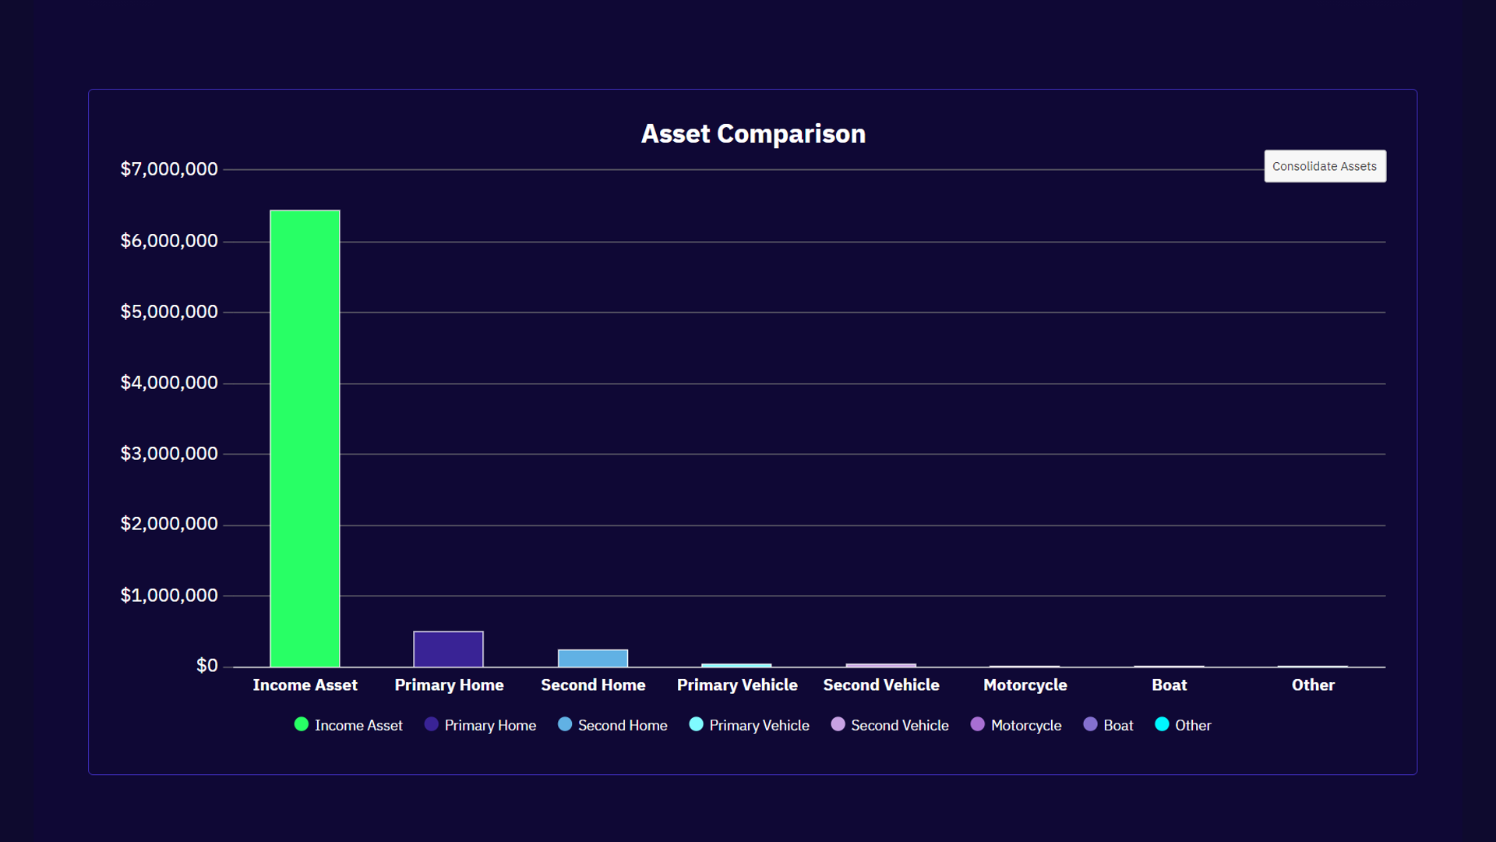Click the Asset Comparison chart title
Image resolution: width=1496 pixels, height=842 pixels.
click(x=753, y=133)
